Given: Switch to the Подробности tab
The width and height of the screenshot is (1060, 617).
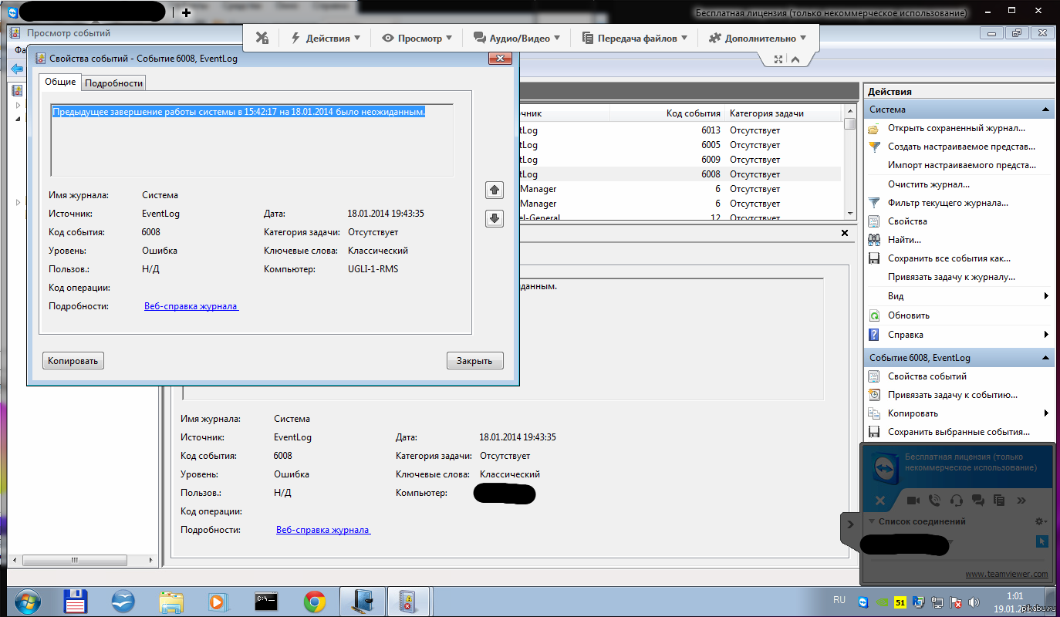Looking at the screenshot, I should [113, 83].
